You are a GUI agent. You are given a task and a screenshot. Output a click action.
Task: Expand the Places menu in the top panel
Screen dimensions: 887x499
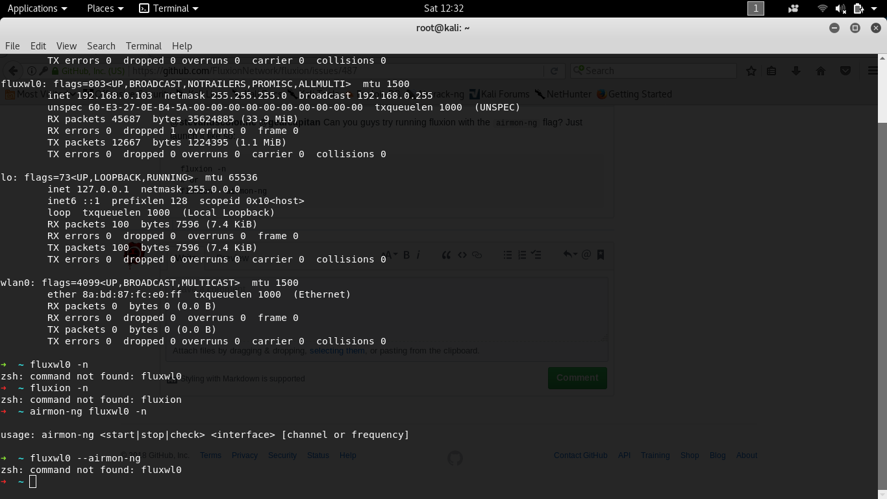[105, 8]
